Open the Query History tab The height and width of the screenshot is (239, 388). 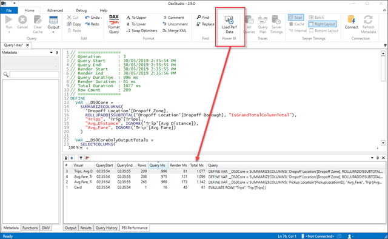pos(107,228)
